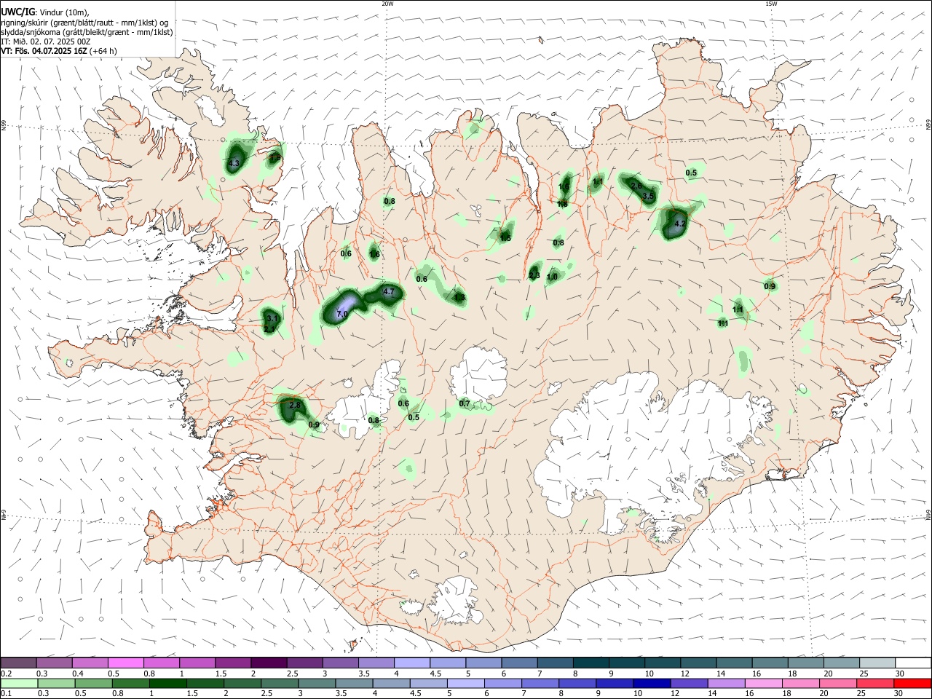This screenshot has width=932, height=699.
Task: Click the 0.2 swatch in upper legend row
Action: point(18,663)
